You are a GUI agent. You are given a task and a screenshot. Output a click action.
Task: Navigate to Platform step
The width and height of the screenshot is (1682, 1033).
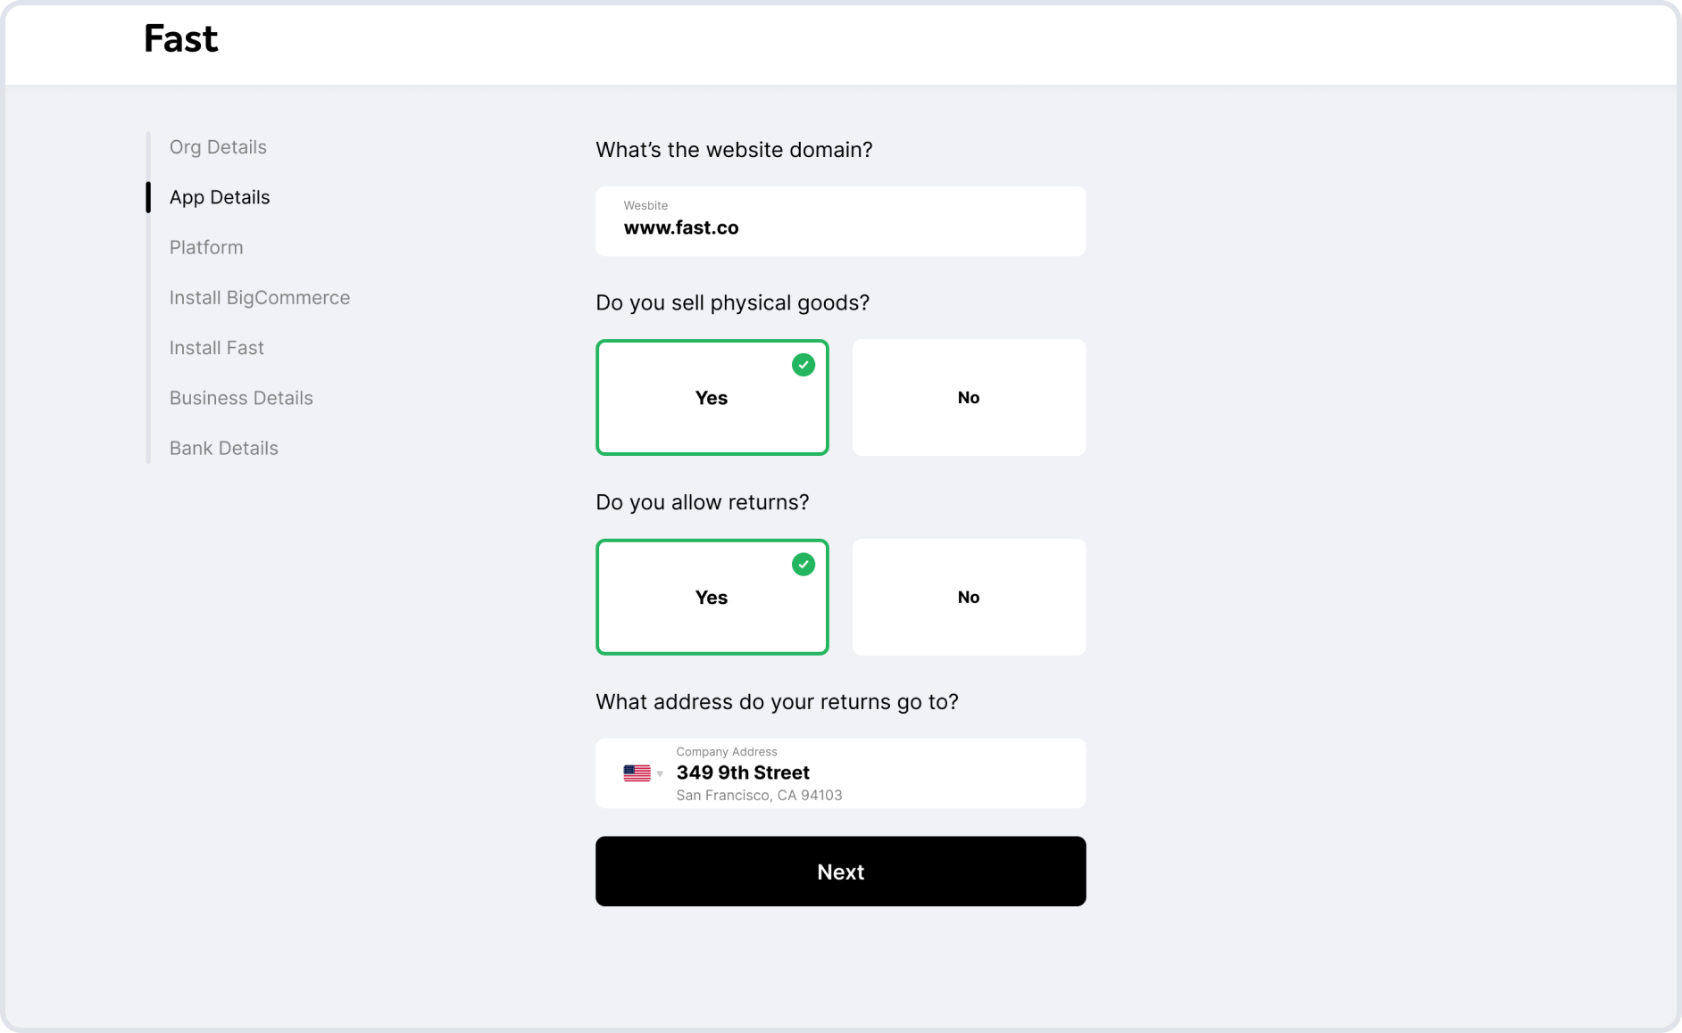click(x=206, y=247)
